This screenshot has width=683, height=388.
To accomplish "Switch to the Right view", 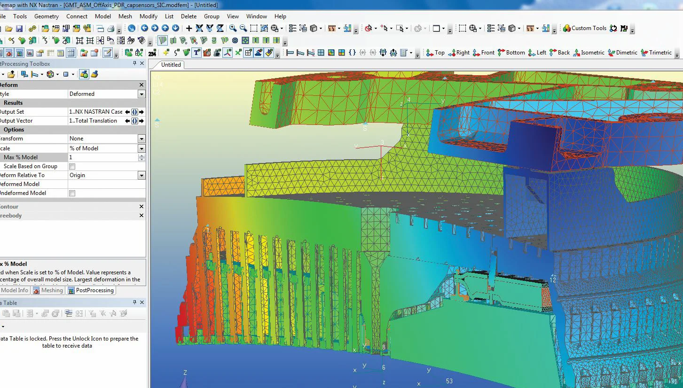I will click(x=459, y=53).
